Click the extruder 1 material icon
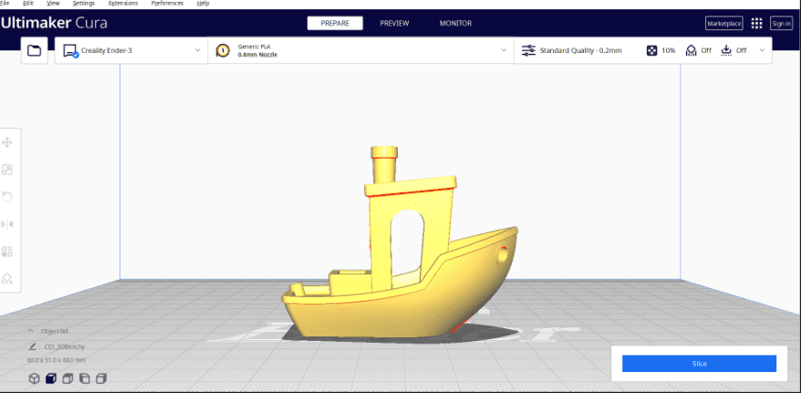801x393 pixels. point(223,50)
